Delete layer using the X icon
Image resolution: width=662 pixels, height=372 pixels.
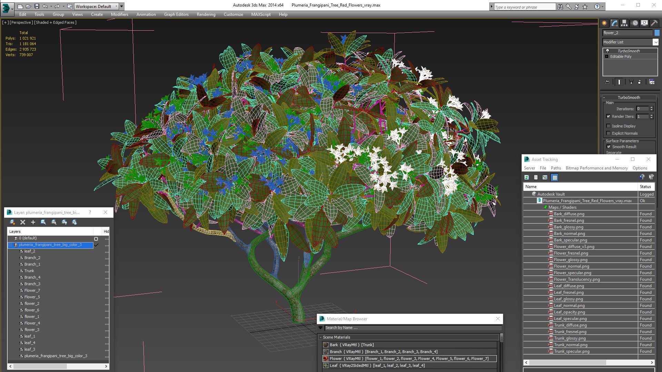coord(23,222)
